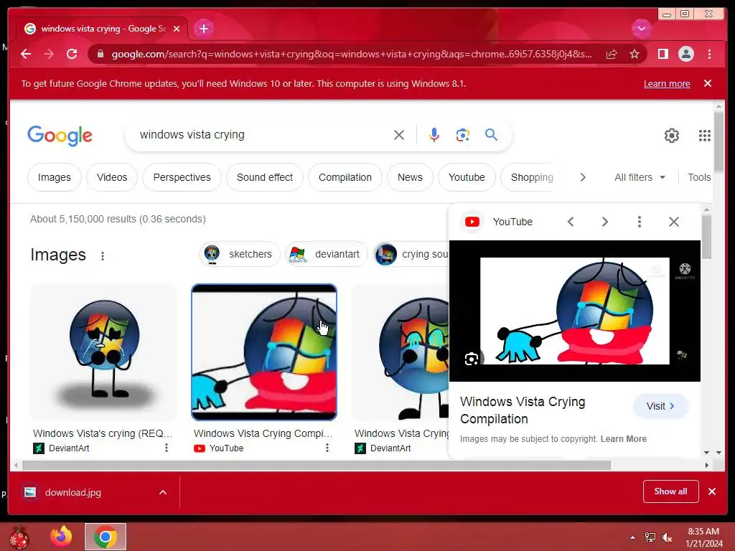Show hidden system tray icons
Viewport: 735px width, 551px height.
pyautogui.click(x=633, y=537)
